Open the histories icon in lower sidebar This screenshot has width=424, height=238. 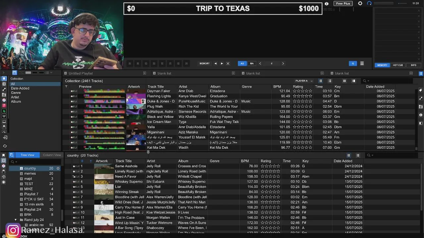click(x=4, y=177)
